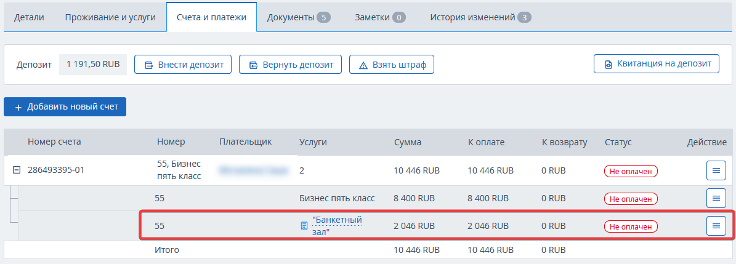Open the "Банкетный зал" service link
Screen dimensions: 736x264
click(337, 226)
